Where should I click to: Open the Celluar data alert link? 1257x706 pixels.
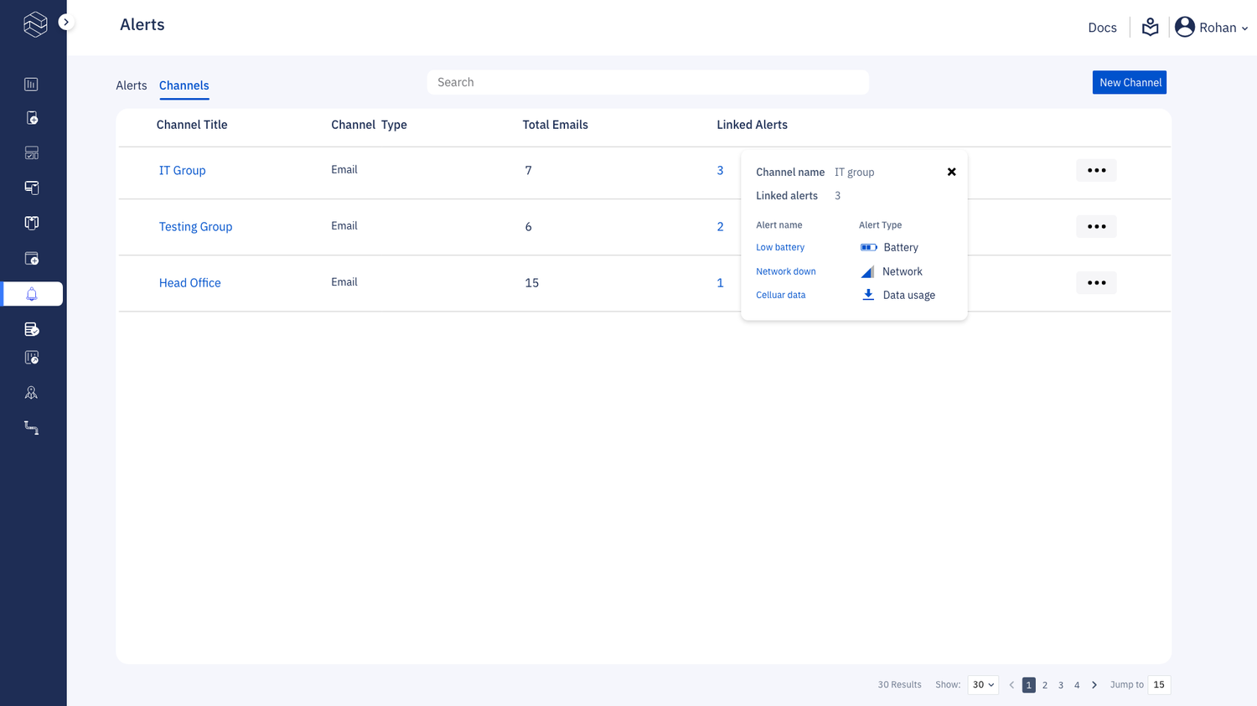click(x=781, y=295)
